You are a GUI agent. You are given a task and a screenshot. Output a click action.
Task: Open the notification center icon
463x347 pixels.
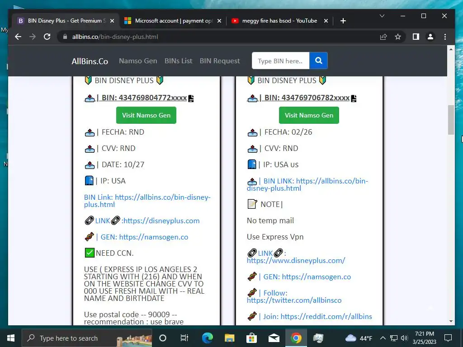click(x=448, y=338)
